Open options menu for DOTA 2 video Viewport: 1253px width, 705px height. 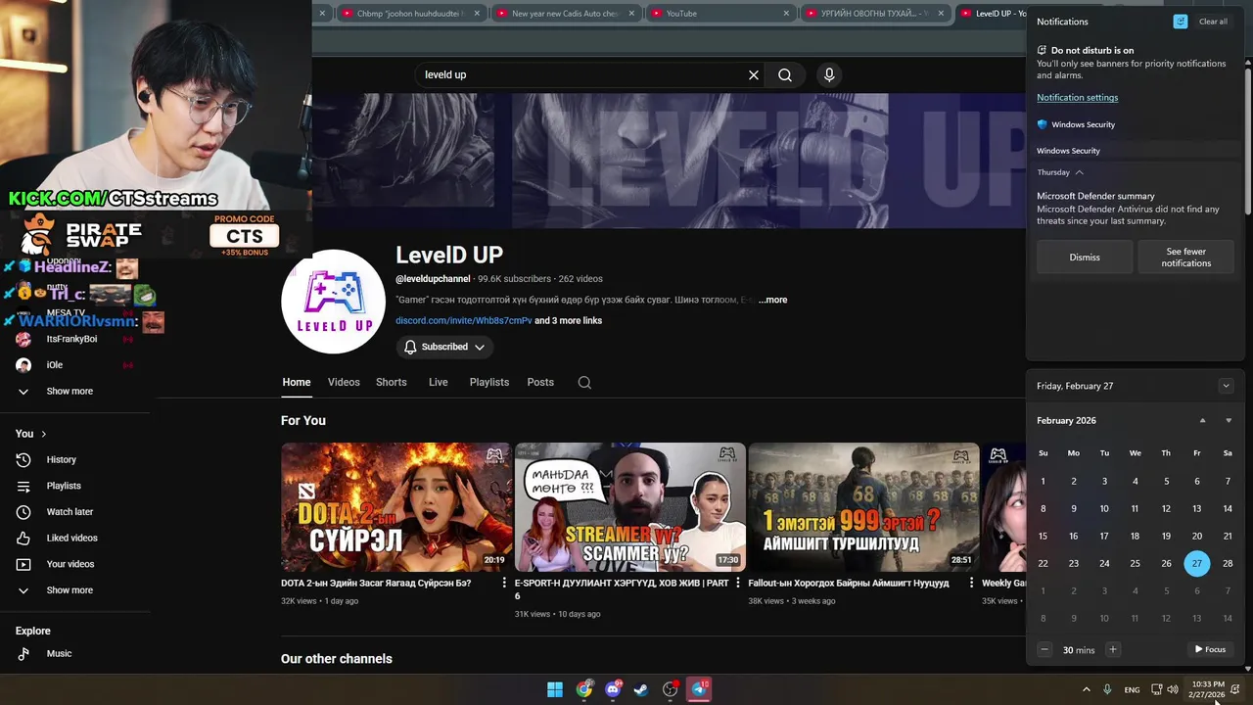coord(505,583)
